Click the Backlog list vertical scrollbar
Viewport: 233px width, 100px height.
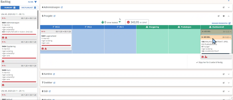point(38,19)
